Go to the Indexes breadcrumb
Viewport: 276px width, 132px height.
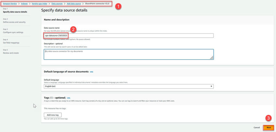(24, 4)
